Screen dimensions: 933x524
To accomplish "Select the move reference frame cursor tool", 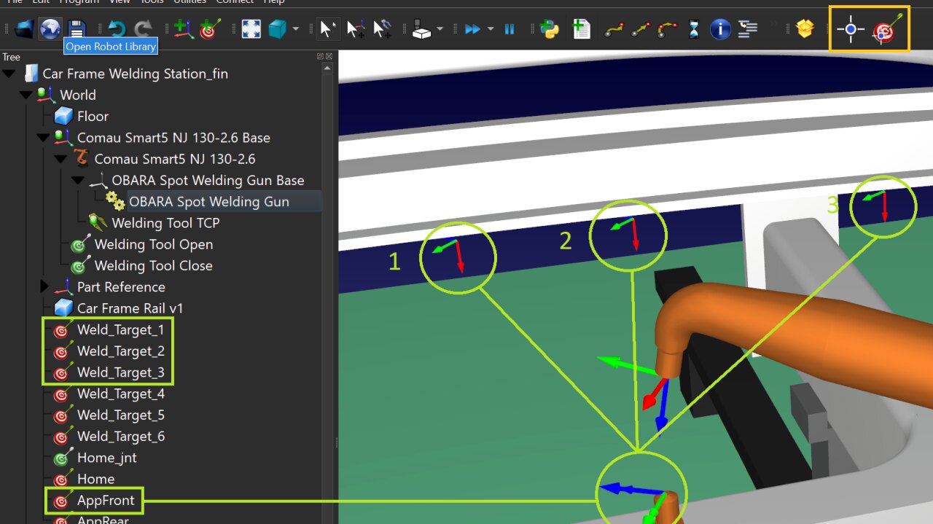I will 355,29.
